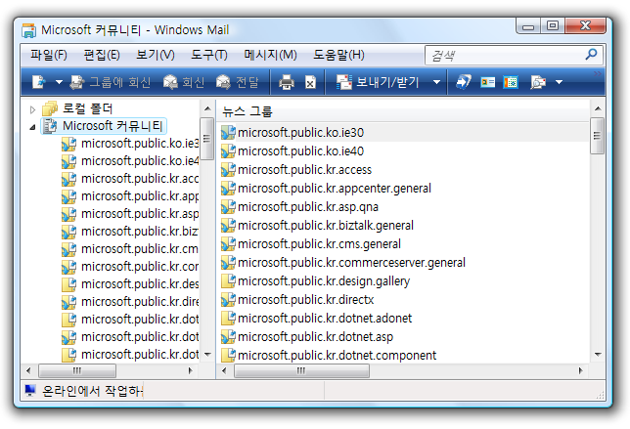
Task: Select microsoft.public.kr.acc in the folder tree
Action: [140, 179]
